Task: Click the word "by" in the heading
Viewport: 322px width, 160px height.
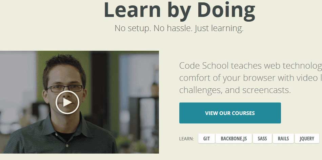Action: (179, 11)
